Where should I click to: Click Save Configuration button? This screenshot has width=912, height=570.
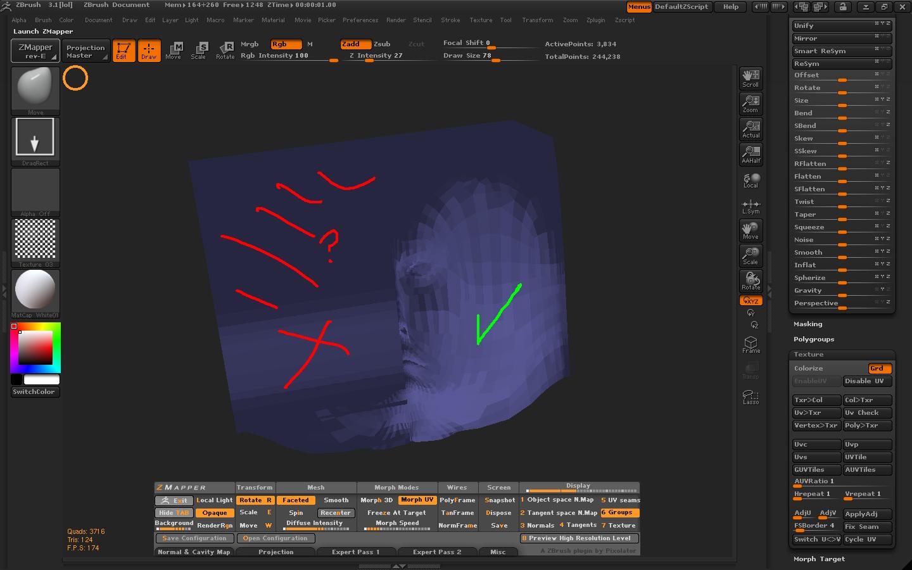tap(194, 538)
